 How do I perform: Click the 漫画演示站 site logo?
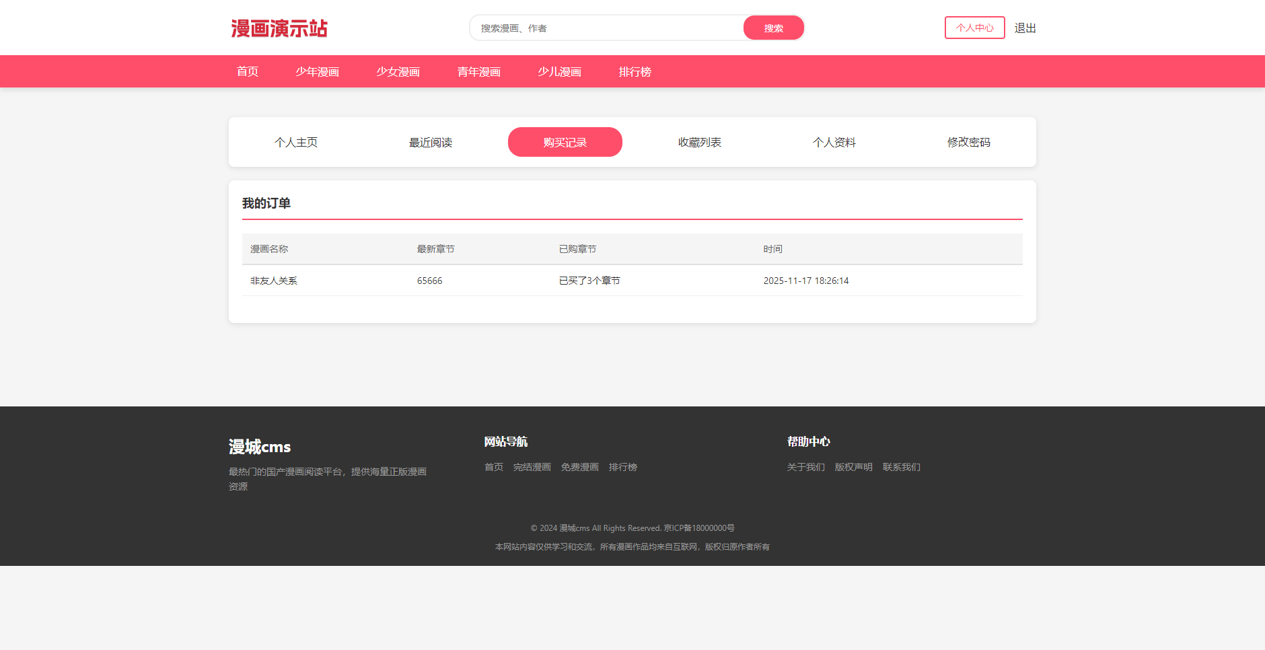(x=279, y=28)
